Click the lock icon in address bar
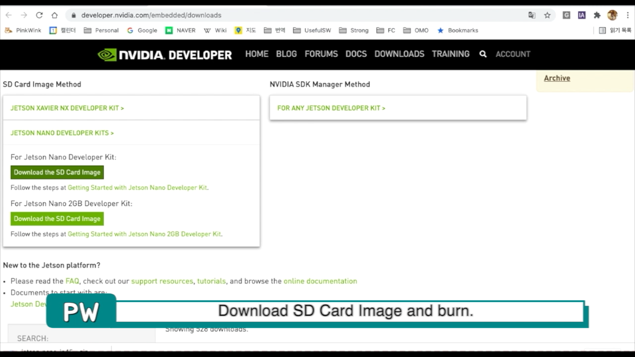This screenshot has height=357, width=635. [x=74, y=15]
